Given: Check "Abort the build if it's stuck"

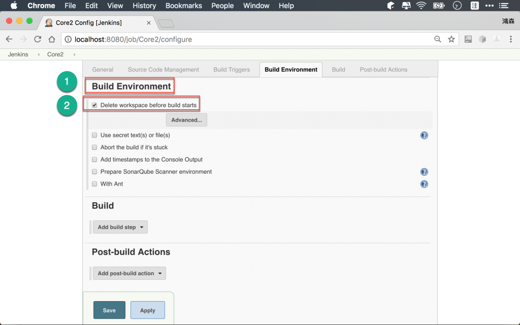Looking at the screenshot, I should click(94, 147).
